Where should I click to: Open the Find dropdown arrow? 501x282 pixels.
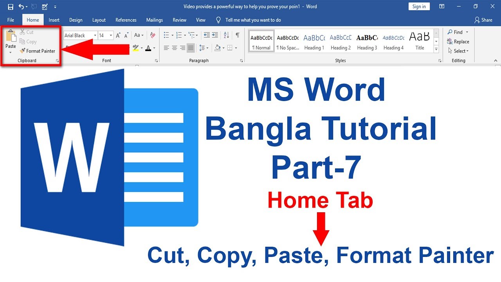click(467, 32)
